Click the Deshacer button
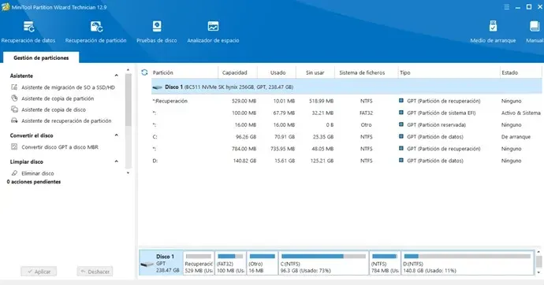The image size is (544, 285). (x=95, y=272)
